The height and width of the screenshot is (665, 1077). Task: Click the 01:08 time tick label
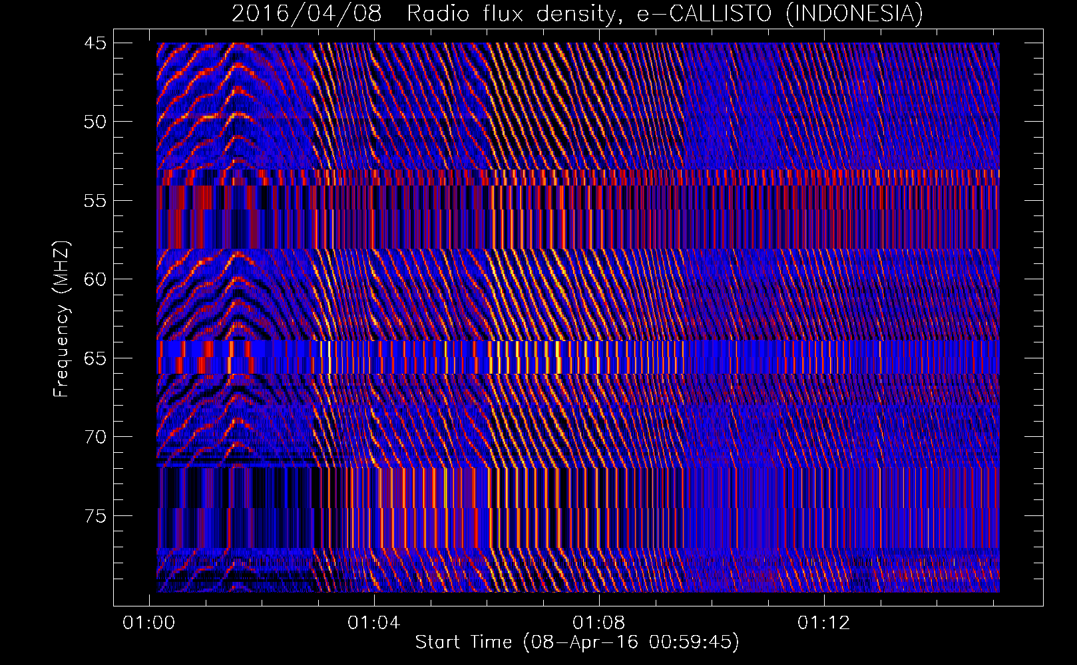coord(599,623)
